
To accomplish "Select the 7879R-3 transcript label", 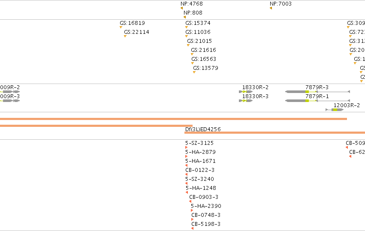I will click(317, 87).
